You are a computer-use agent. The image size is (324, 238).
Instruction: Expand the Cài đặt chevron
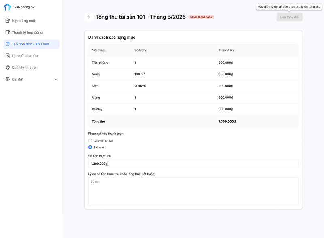point(56,79)
